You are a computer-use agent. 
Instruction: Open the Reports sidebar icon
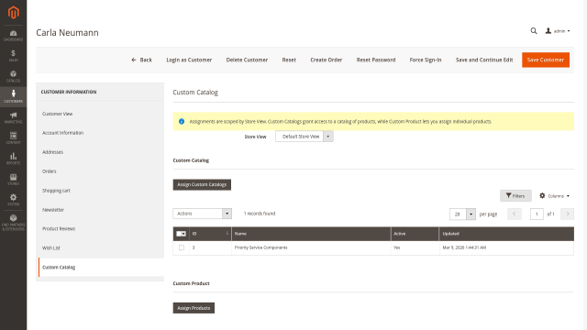pos(13,159)
